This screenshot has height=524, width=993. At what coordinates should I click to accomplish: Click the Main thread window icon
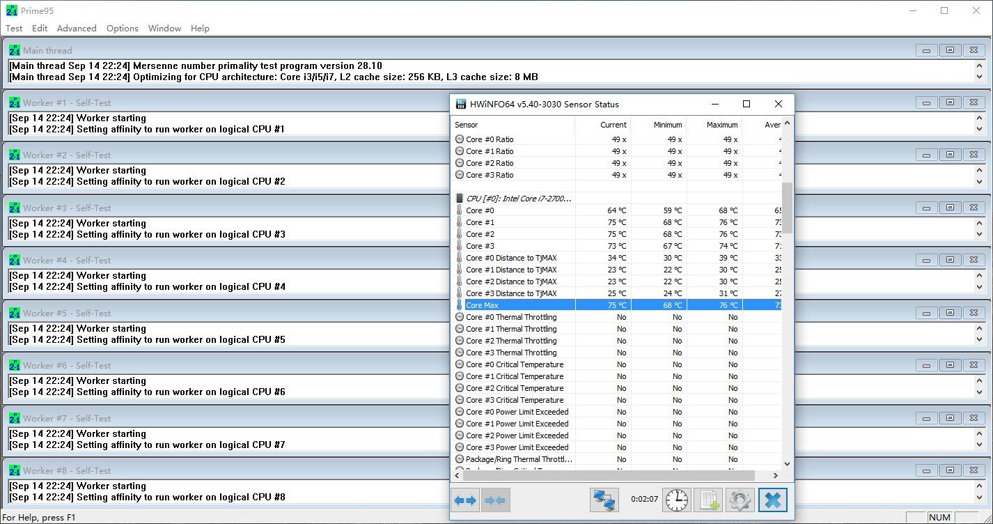(15, 50)
